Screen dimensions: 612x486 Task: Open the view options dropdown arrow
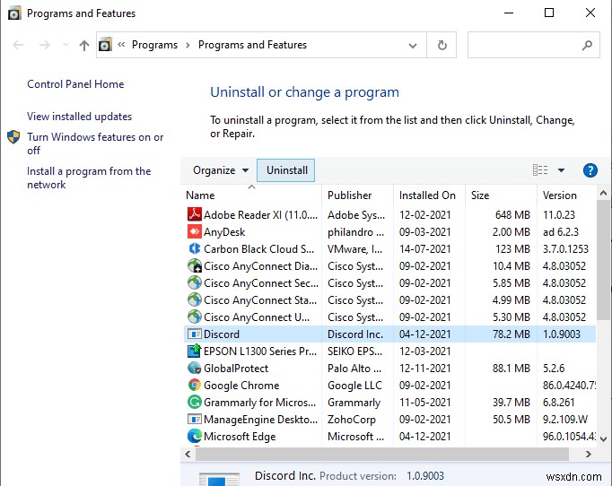(x=561, y=170)
